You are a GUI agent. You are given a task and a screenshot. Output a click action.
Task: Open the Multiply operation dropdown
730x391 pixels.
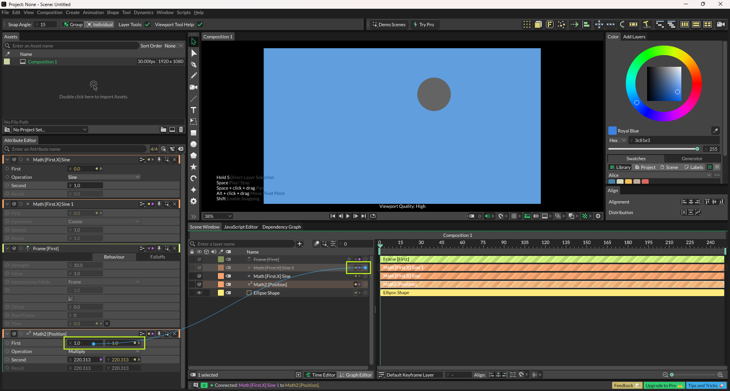click(x=104, y=352)
